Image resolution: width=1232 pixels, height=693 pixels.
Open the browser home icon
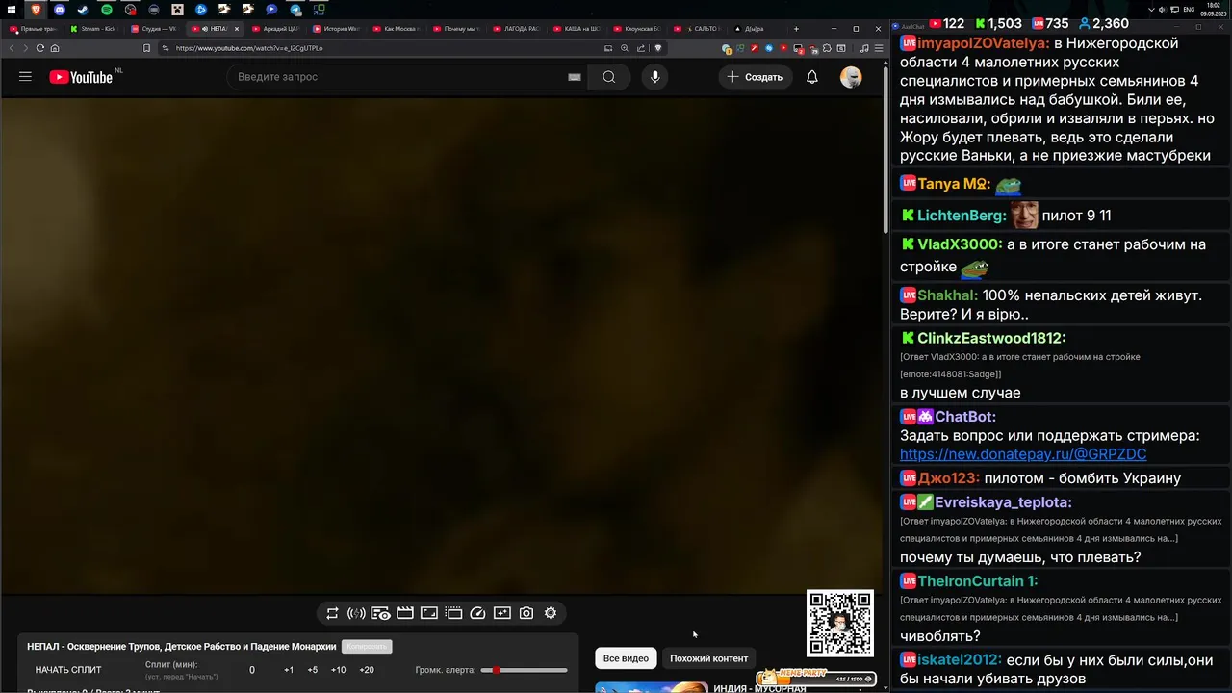tap(55, 48)
